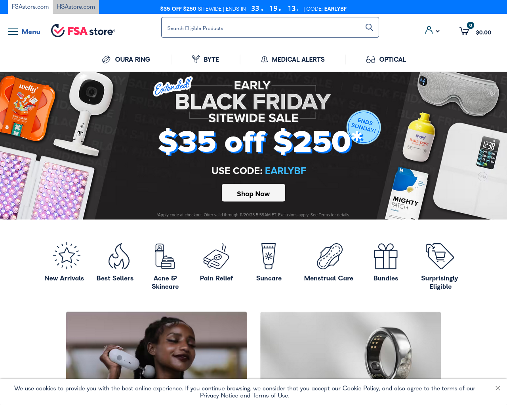Dismiss the cookie notice banner

[x=498, y=388]
